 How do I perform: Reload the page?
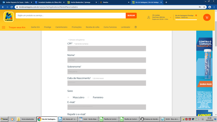(12, 7)
